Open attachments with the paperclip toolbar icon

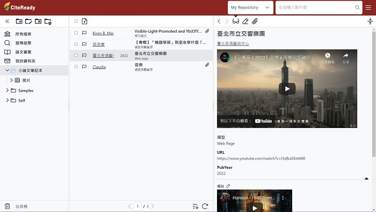click(x=255, y=21)
